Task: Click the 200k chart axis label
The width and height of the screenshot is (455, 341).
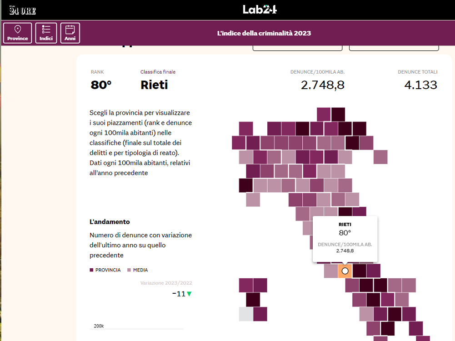Action: [x=99, y=326]
